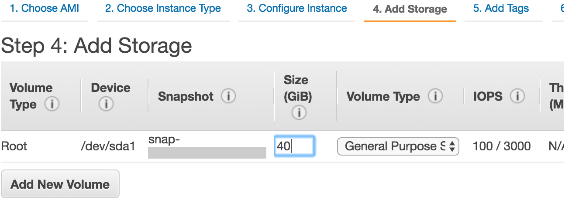Click the redacted snapshot ID text
Image resolution: width=565 pixels, height=200 pixels.
point(207,147)
